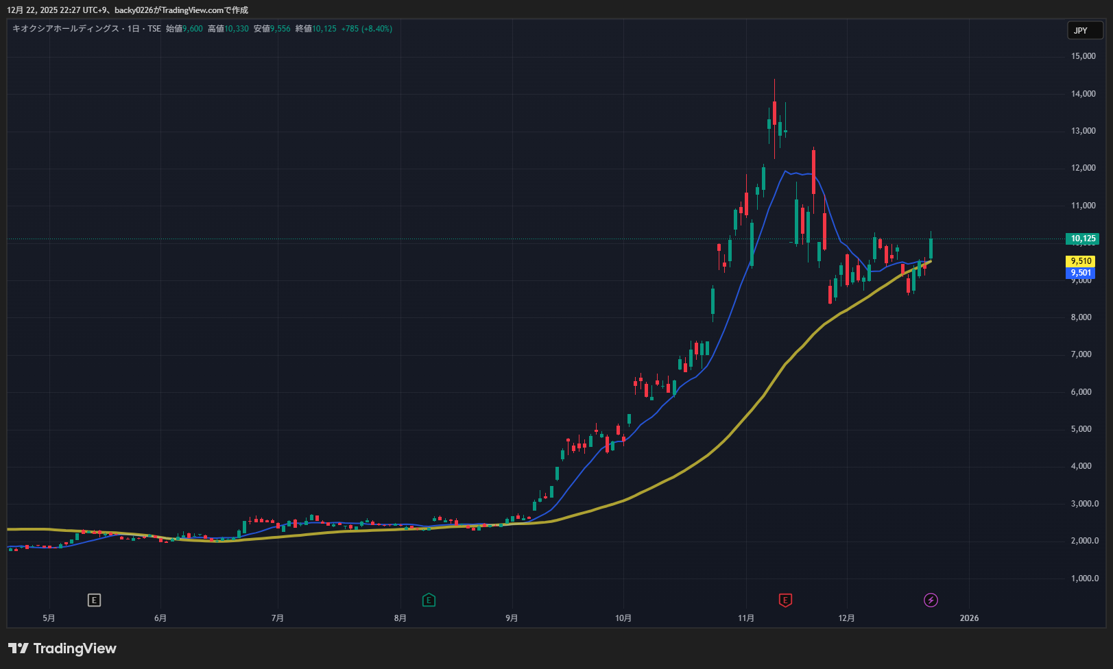Viewport: 1113px width, 669px height.
Task: Click the キオクシアホールディングス symbol title
Action: click(65, 29)
